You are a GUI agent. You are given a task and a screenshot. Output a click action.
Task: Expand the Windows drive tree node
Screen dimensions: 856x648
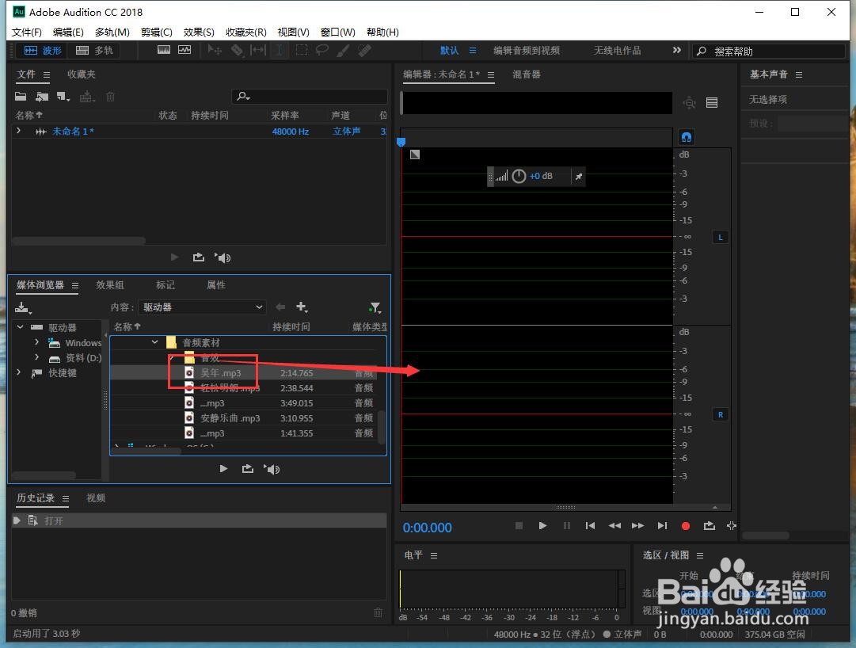pos(36,341)
